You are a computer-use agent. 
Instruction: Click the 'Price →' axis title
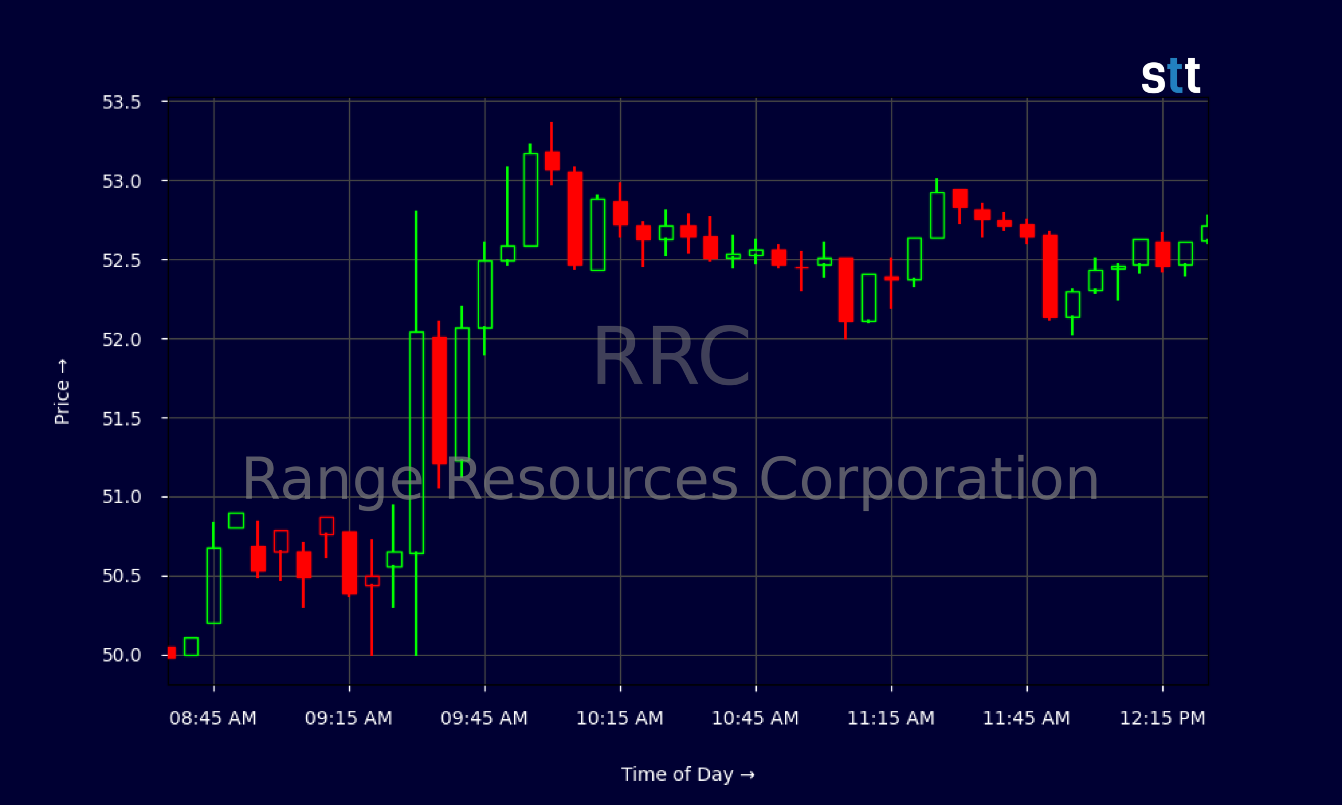[62, 391]
